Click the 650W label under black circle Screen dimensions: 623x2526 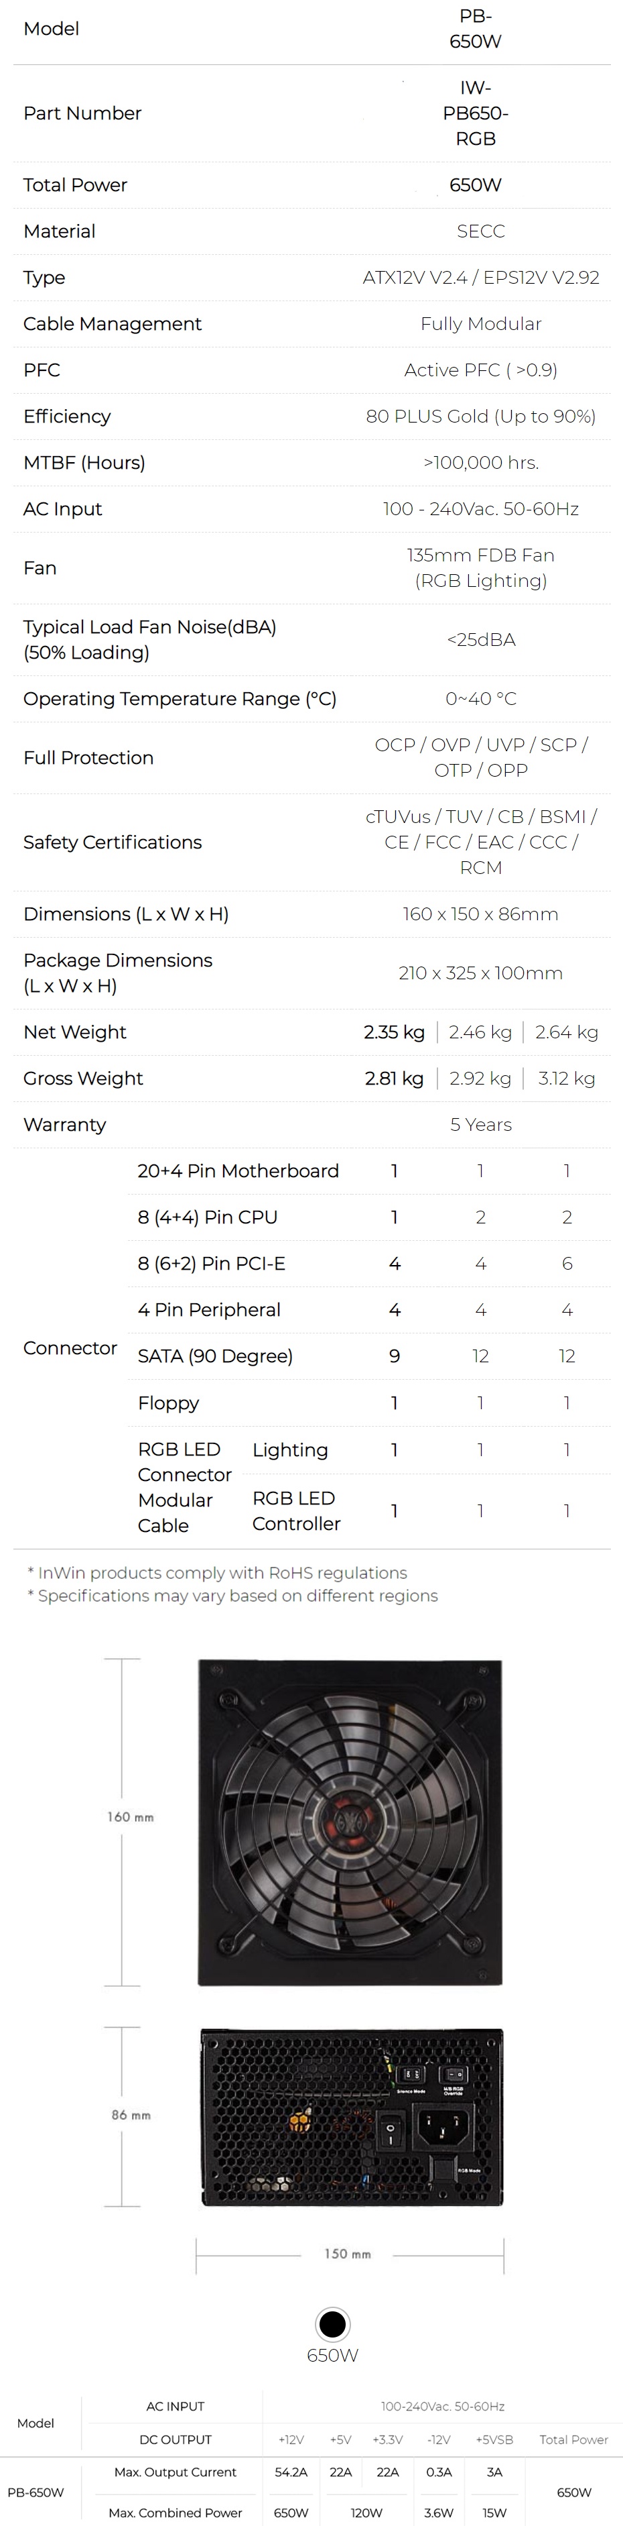point(333,2356)
